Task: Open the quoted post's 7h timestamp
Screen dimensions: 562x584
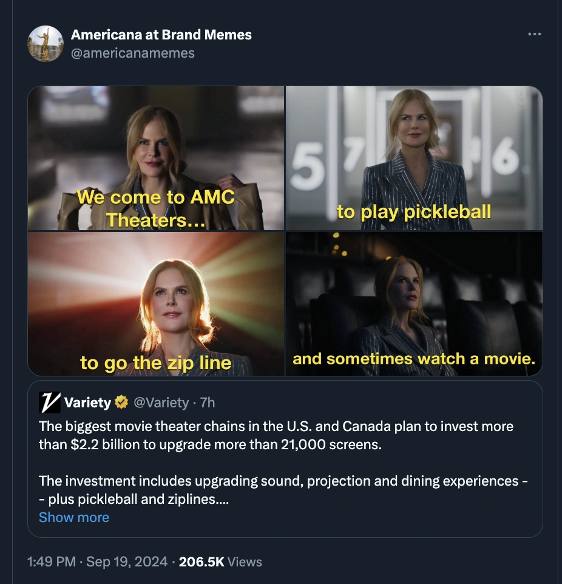Action: tap(208, 402)
